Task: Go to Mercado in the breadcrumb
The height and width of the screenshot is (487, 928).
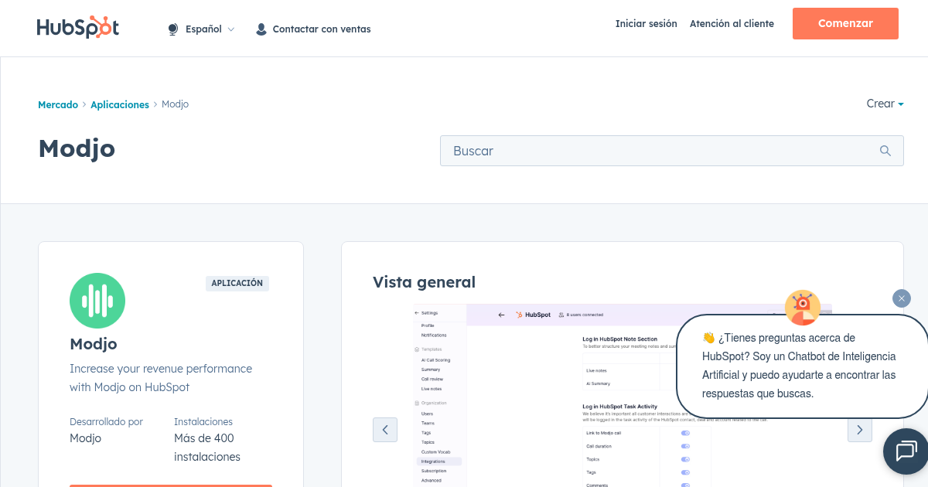Action: pos(58,104)
